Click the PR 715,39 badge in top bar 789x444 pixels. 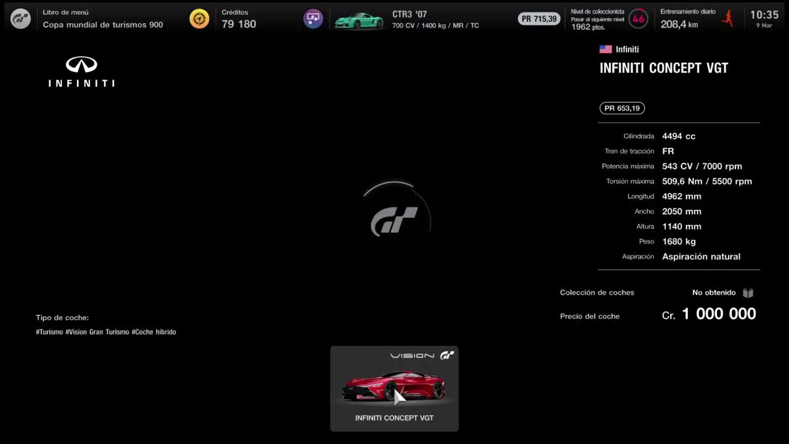click(539, 19)
